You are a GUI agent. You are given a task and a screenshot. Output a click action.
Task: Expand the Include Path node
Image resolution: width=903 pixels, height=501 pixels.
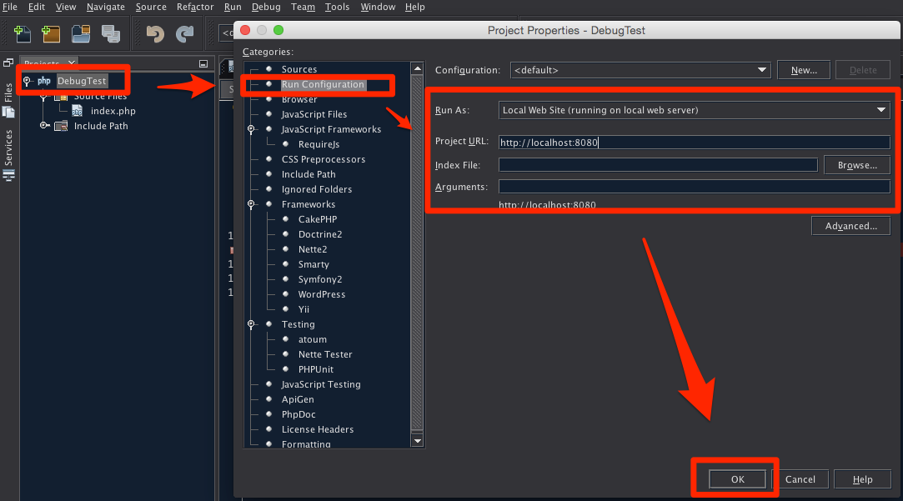43,126
